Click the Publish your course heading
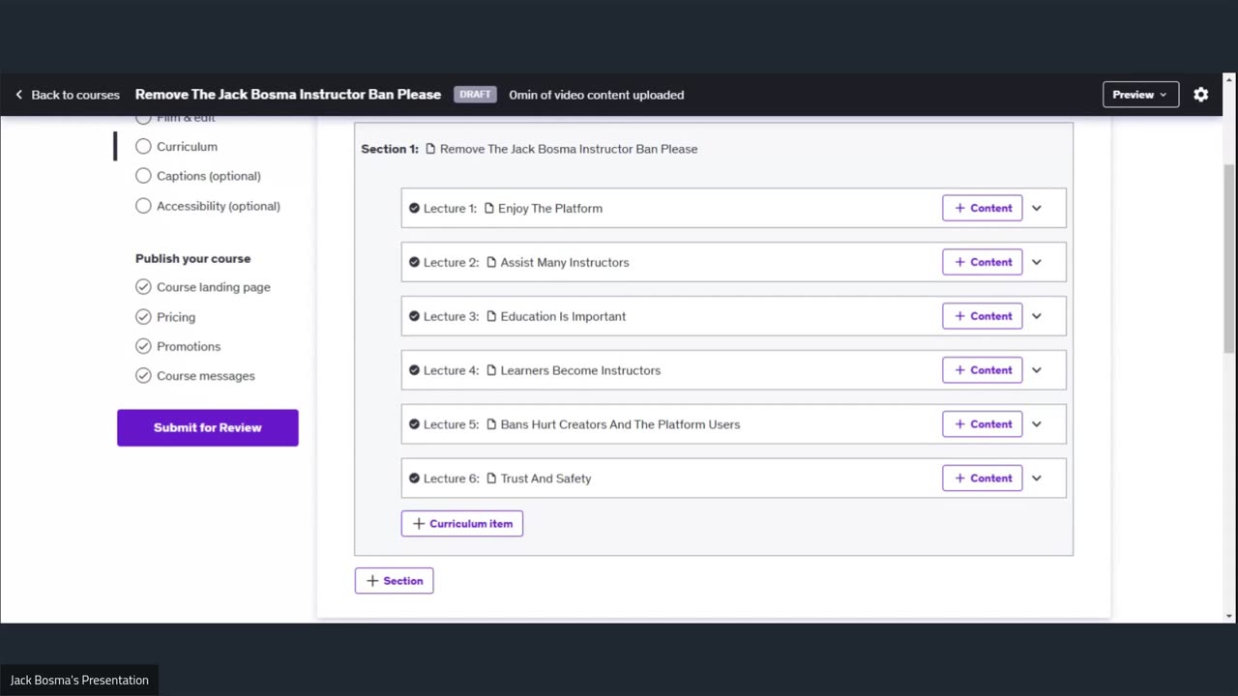This screenshot has width=1238, height=696. 193,259
